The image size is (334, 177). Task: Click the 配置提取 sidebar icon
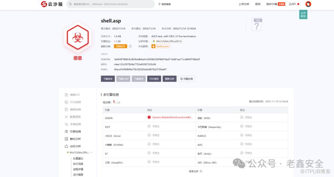click(66, 117)
